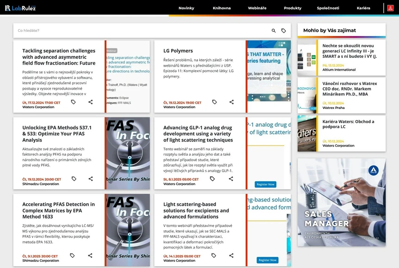Open 'LG Polymers' webinar title

(178, 51)
